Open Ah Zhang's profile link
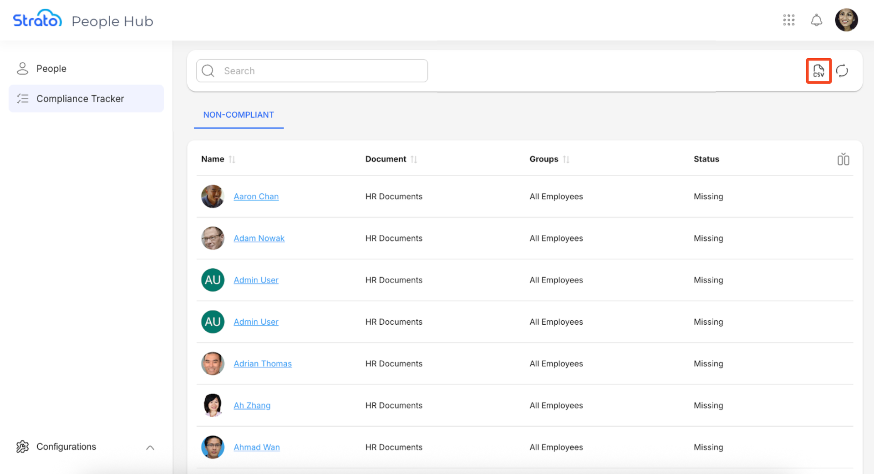This screenshot has height=474, width=874. [x=252, y=406]
